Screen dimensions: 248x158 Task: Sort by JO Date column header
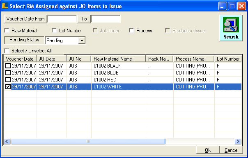51,59
